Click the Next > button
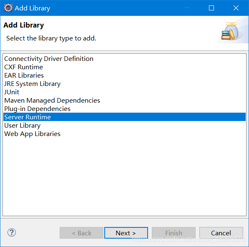 126,233
